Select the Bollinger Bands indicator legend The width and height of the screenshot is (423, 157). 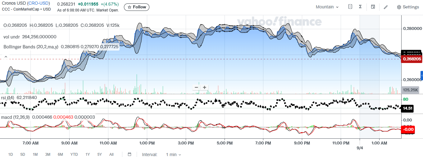31,47
